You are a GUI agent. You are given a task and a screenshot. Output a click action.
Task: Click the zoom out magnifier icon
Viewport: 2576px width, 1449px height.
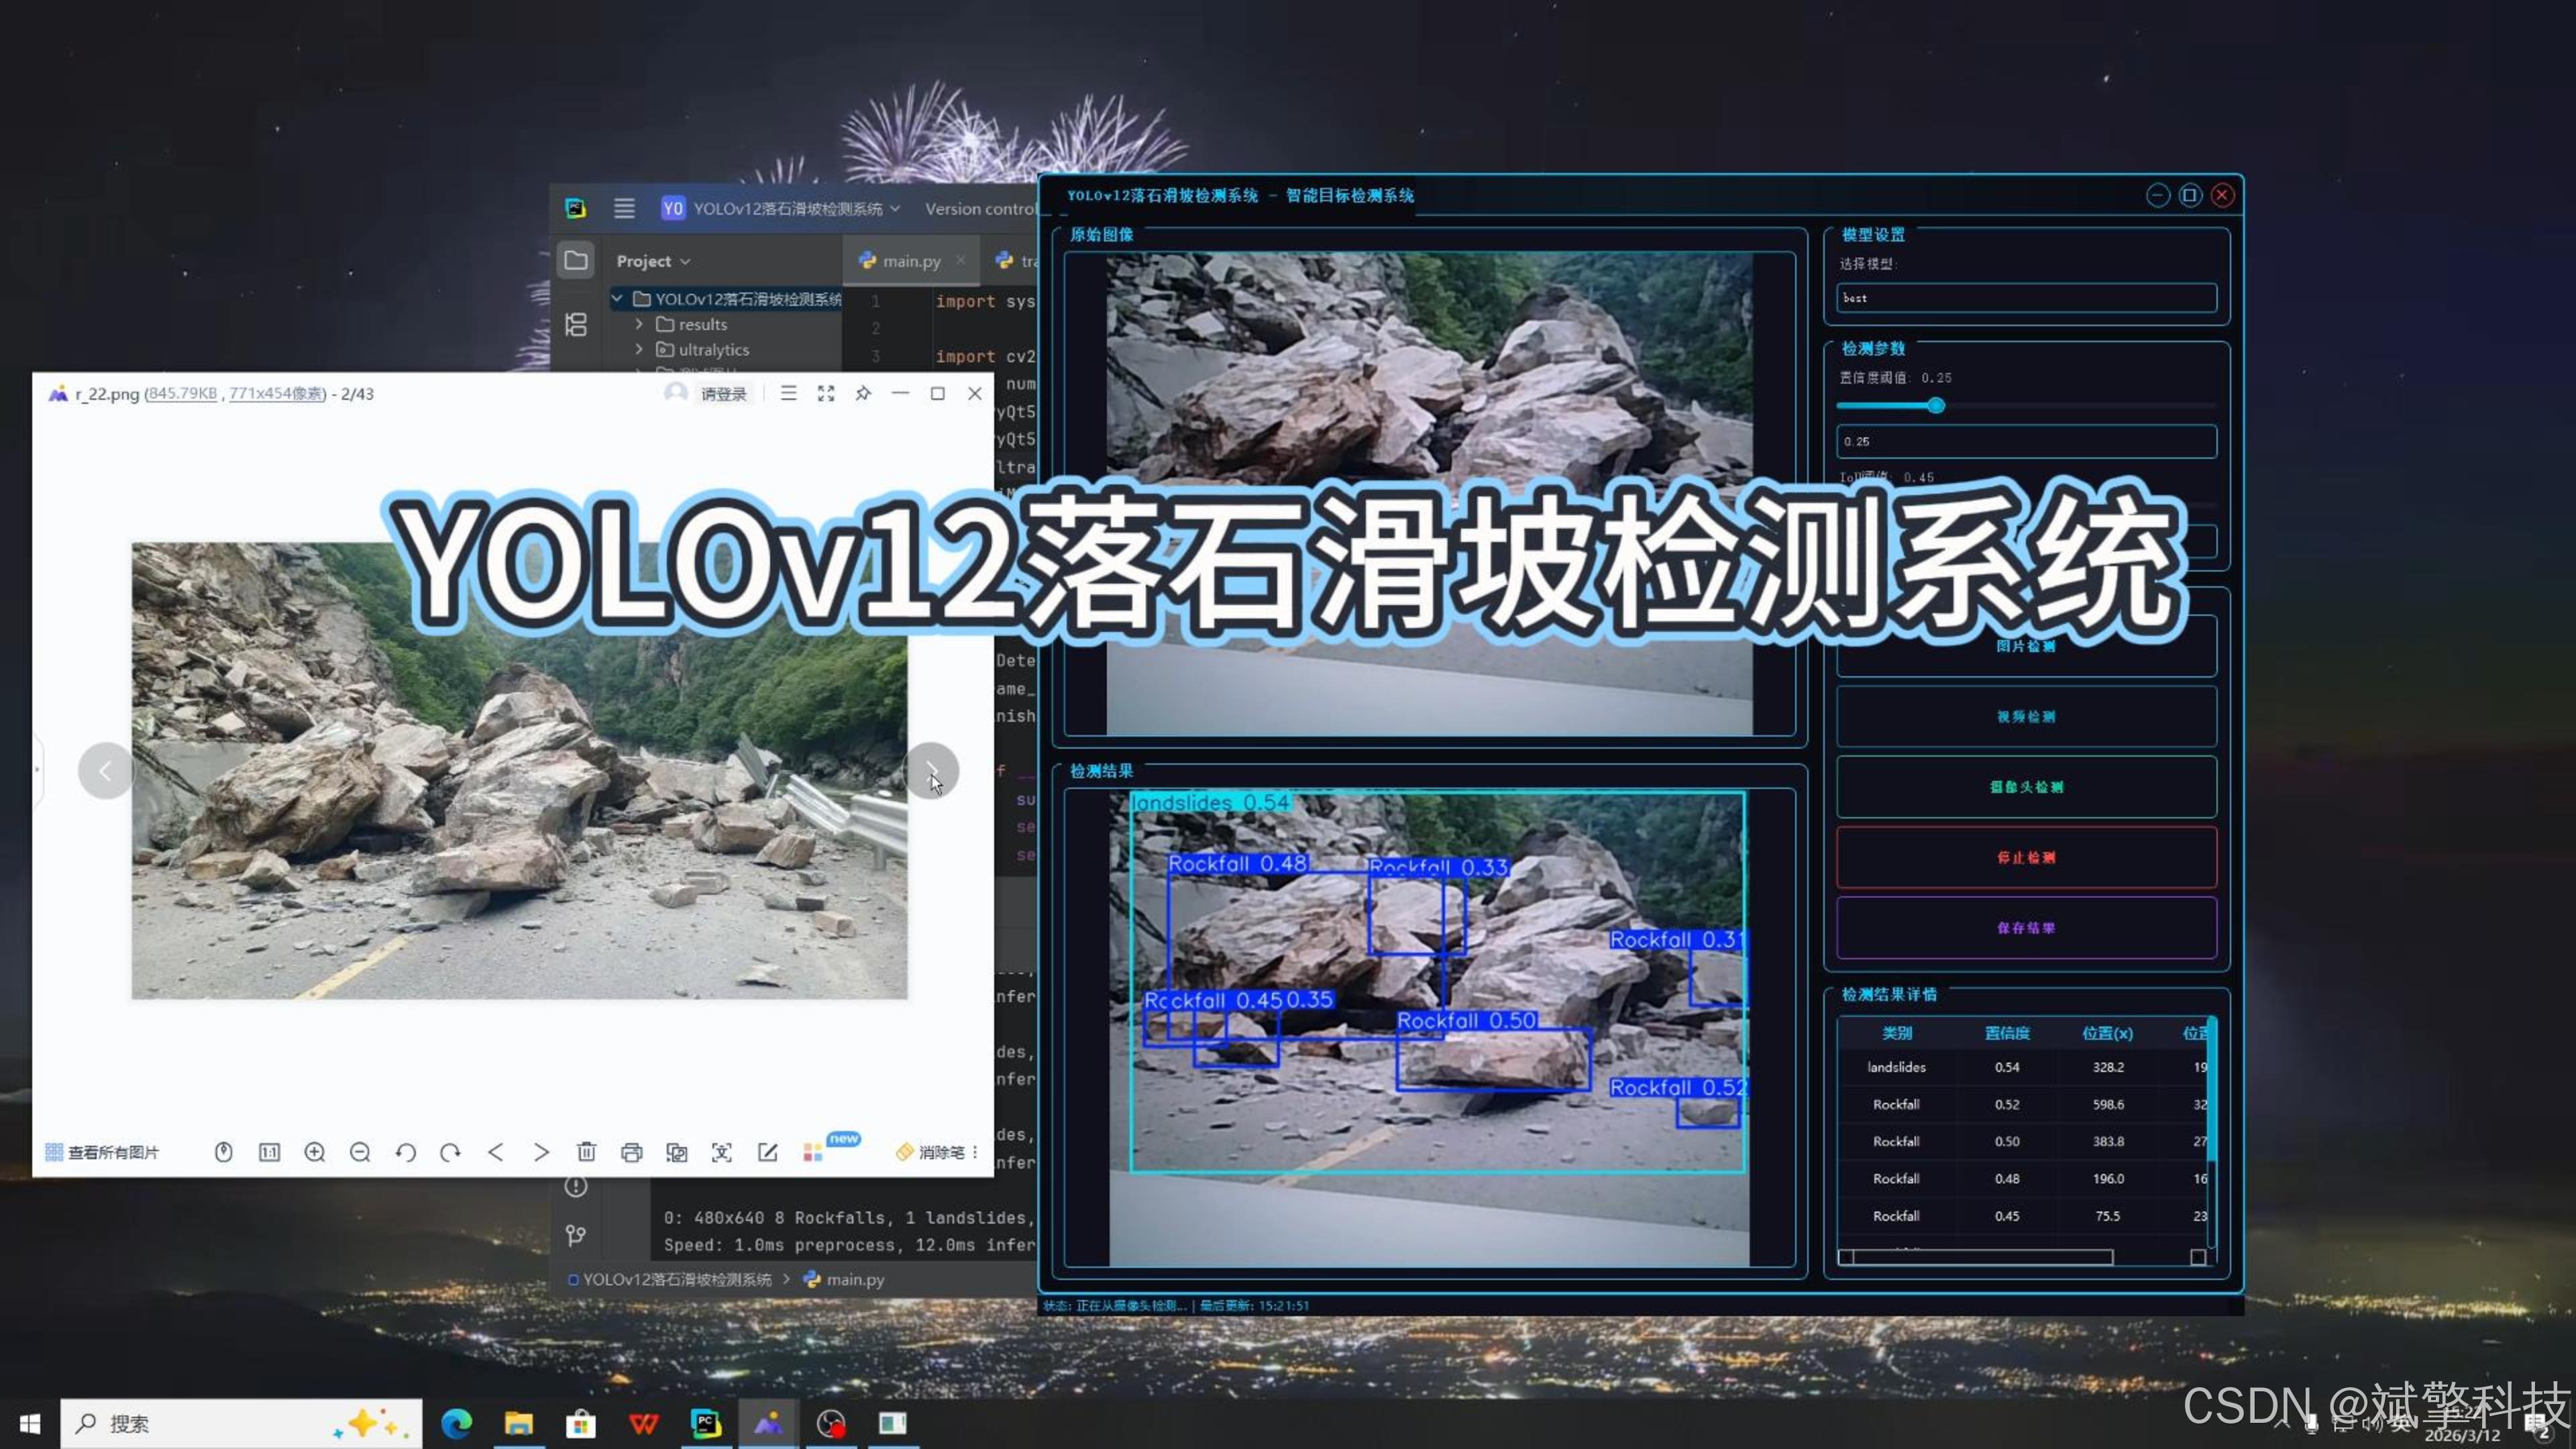coord(360,1152)
